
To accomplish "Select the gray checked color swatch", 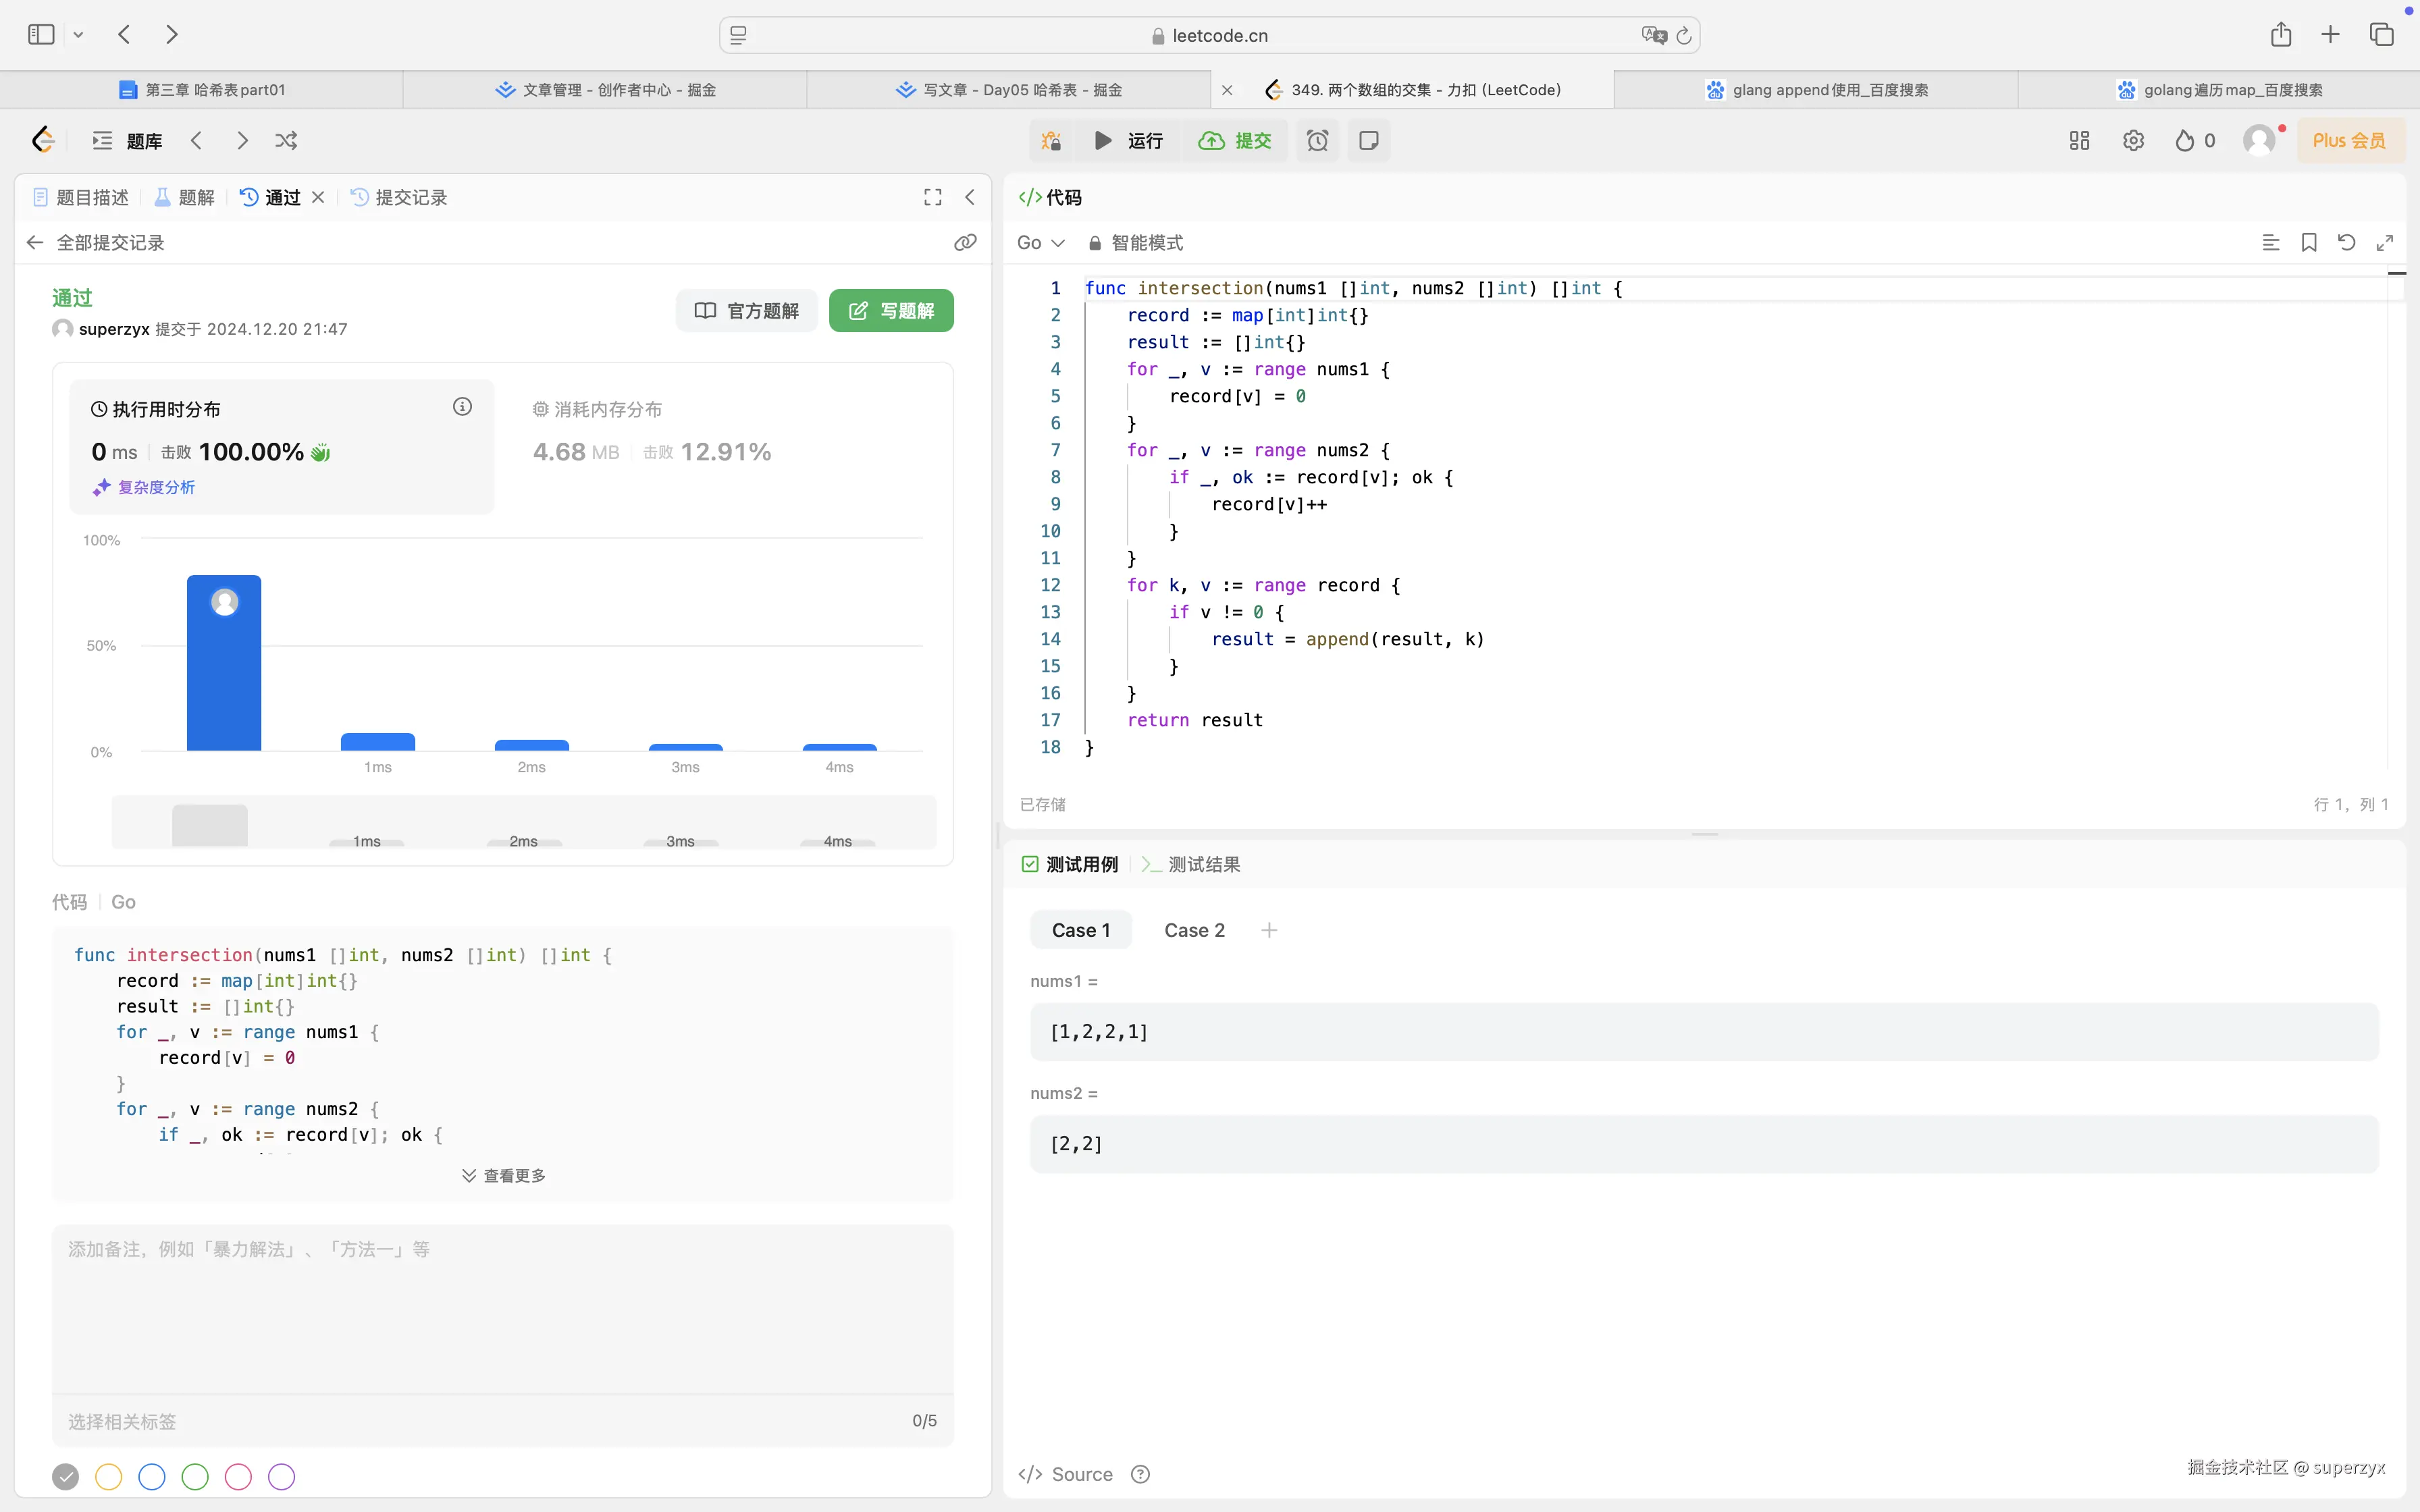I will tap(65, 1477).
